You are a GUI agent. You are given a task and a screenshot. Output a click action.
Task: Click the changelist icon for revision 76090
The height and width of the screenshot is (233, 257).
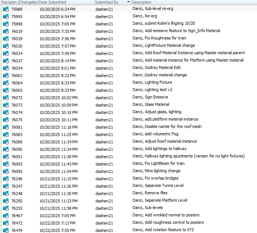point(6,149)
